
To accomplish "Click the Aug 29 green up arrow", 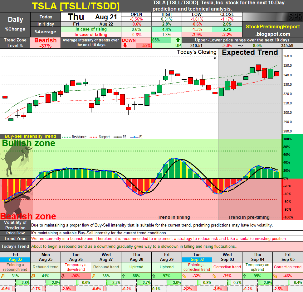I will pos(154,276).
